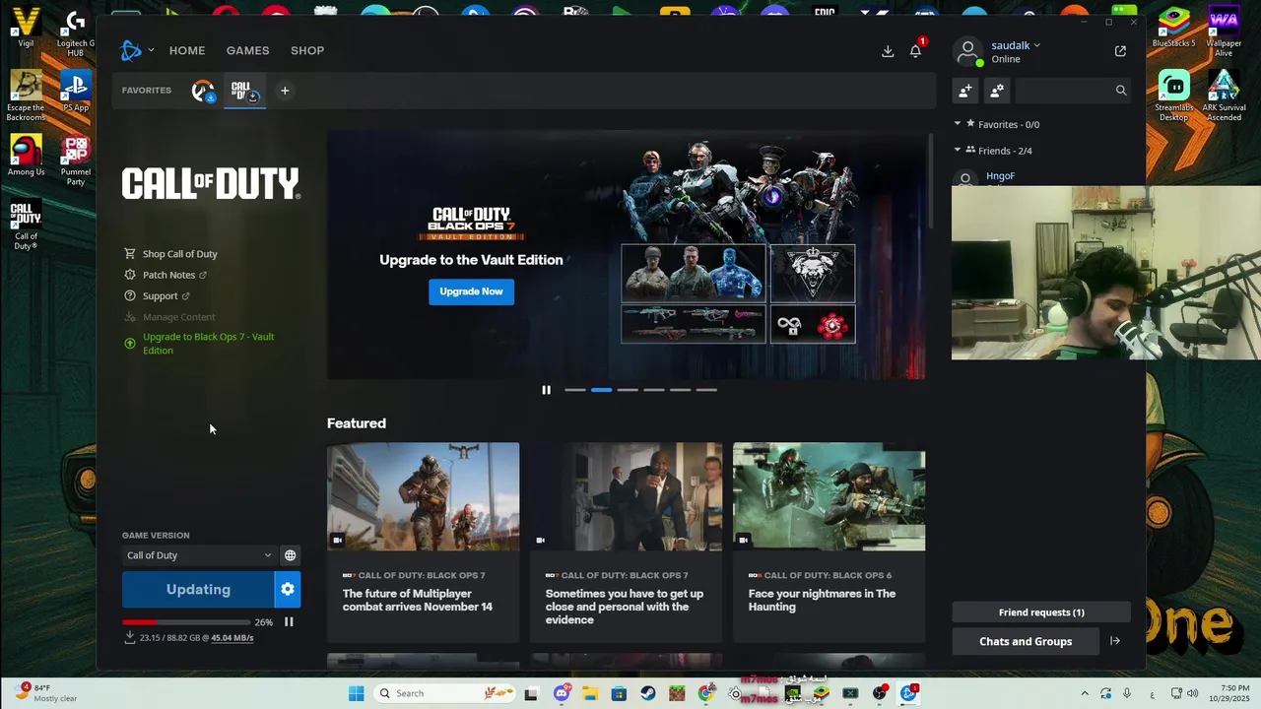
Task: Click the Add a Friend icon
Action: [965, 91]
